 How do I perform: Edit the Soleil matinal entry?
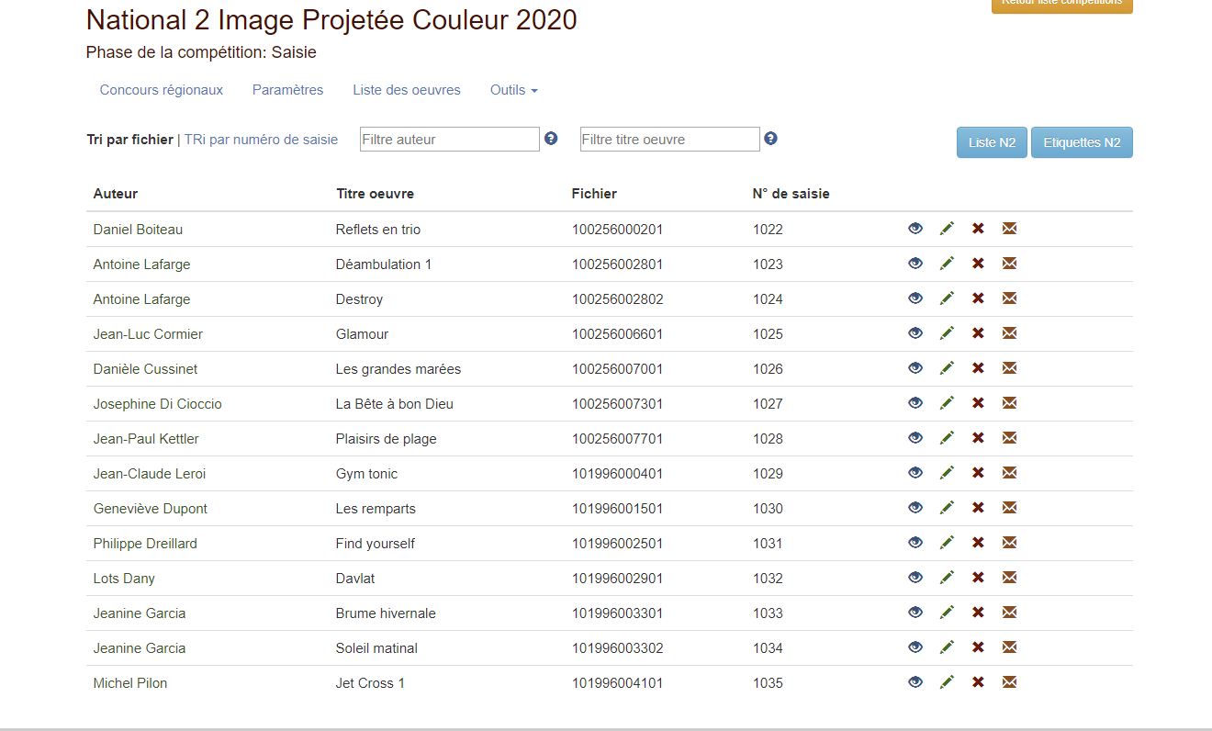[947, 647]
